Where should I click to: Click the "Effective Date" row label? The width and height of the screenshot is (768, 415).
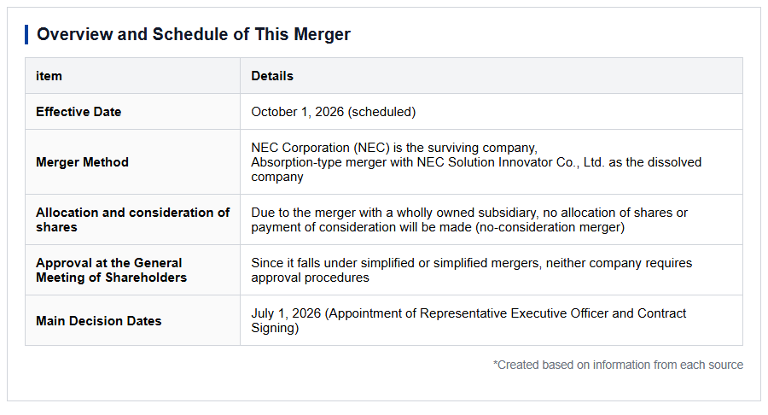pos(79,112)
